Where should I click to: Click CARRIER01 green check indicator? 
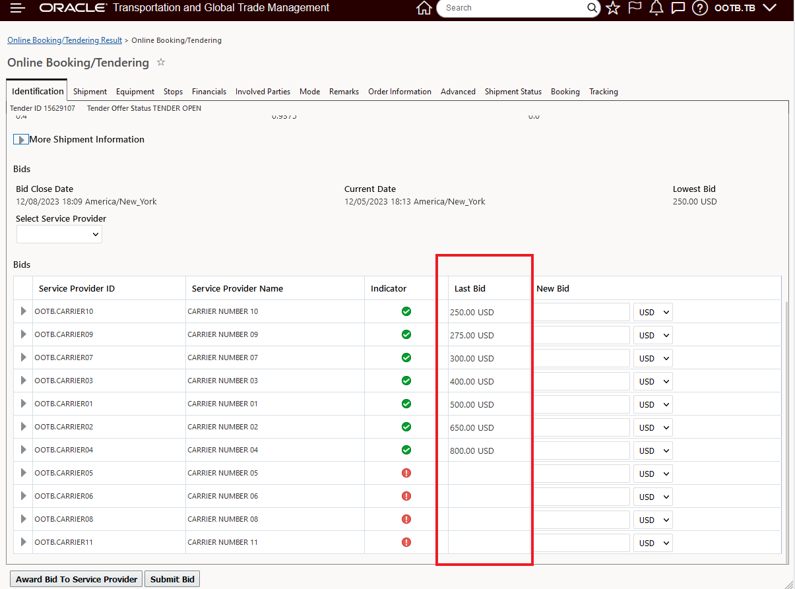tap(406, 404)
